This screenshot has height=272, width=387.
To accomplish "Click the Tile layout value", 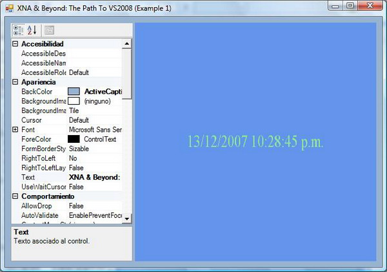I will coord(74,110).
